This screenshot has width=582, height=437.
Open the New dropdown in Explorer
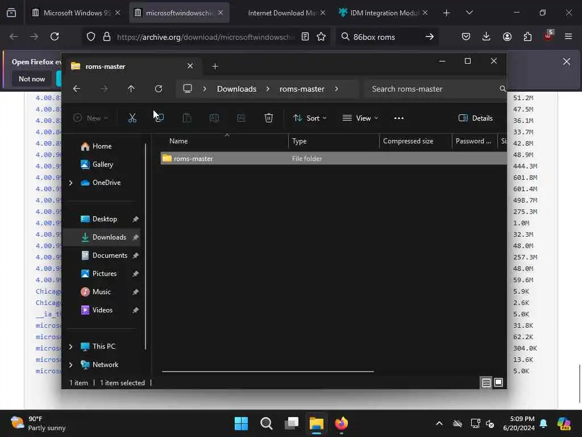point(90,118)
